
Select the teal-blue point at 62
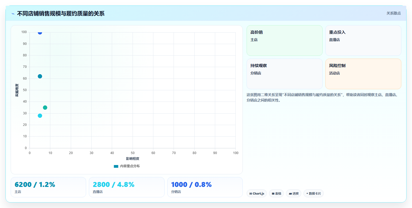coord(40,76)
